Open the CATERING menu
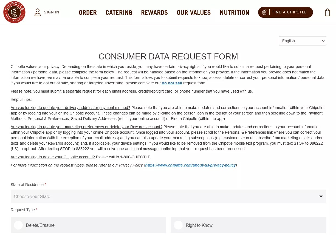This screenshot has height=235, width=336. click(x=119, y=12)
